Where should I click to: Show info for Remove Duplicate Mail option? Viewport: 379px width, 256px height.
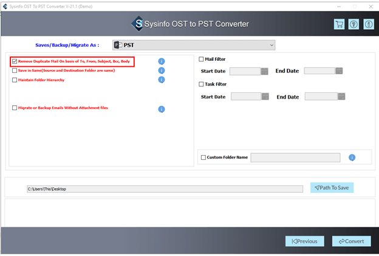click(162, 61)
